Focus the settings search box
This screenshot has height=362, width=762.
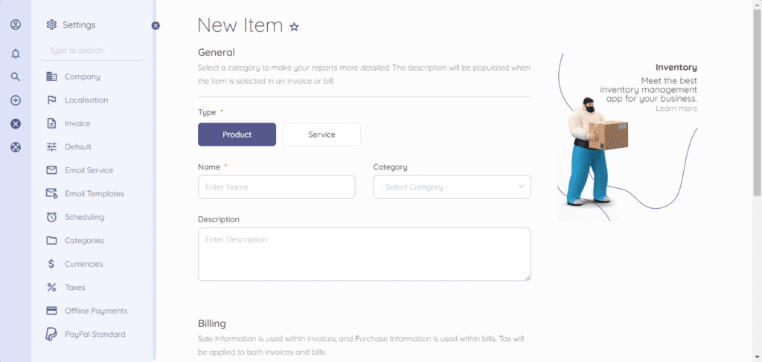pyautogui.click(x=92, y=51)
